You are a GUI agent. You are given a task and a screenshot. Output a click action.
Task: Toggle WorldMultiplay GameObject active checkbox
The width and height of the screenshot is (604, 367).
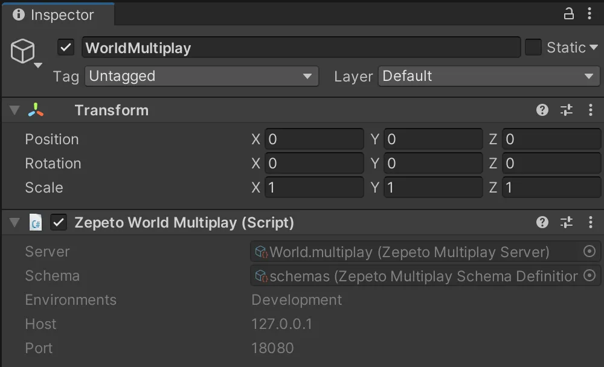click(66, 48)
